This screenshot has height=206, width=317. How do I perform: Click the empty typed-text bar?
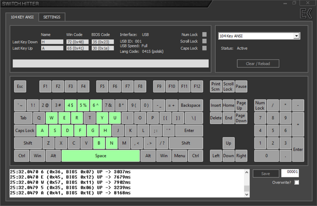(111, 63)
